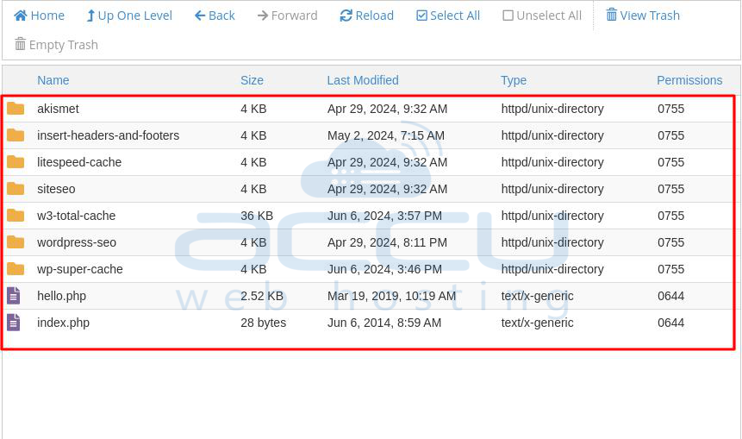The image size is (742, 439).
Task: Select the wp-super-cache folder icon
Action: 16,269
